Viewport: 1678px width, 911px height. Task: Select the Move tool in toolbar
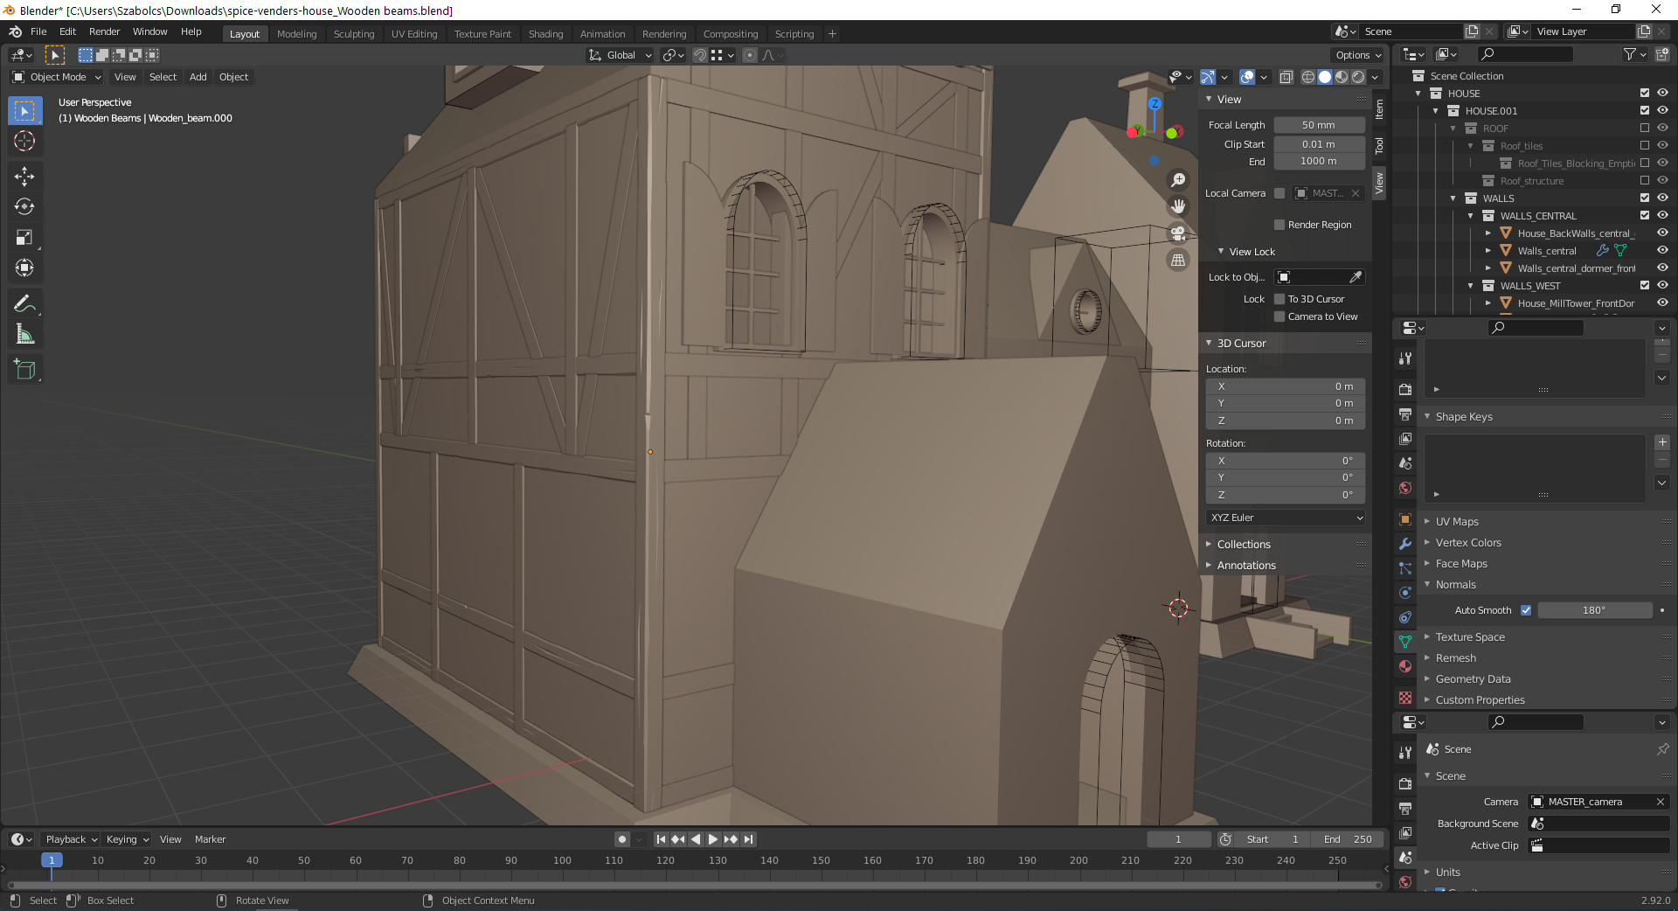24,177
